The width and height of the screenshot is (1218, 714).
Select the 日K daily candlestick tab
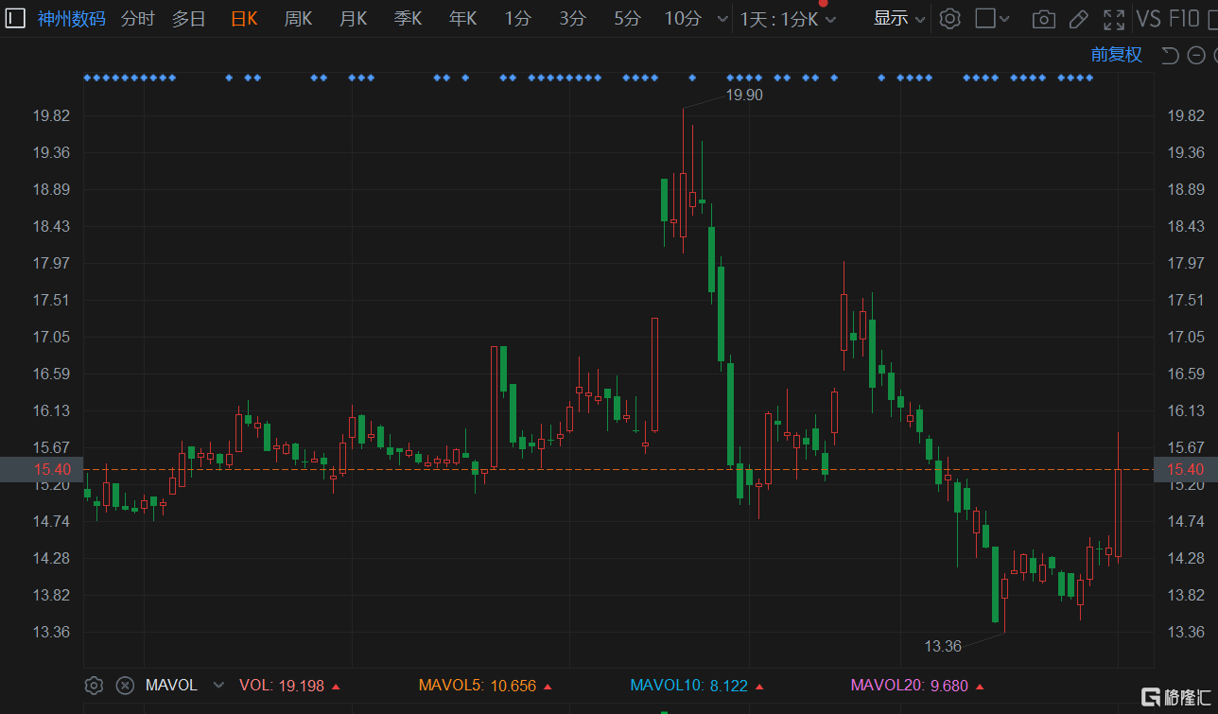coord(244,18)
